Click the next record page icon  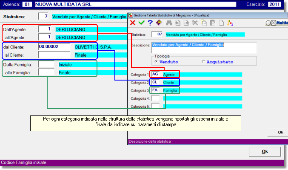[186, 23]
